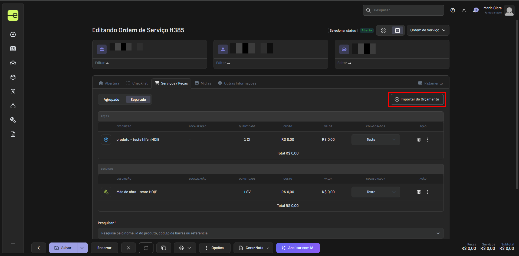Switch to the table layout view

[x=398, y=31]
